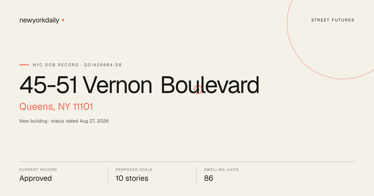The width and height of the screenshot is (374, 196).
Task: Select the status dated Aug 27, 2026 line
Action: click(x=64, y=121)
